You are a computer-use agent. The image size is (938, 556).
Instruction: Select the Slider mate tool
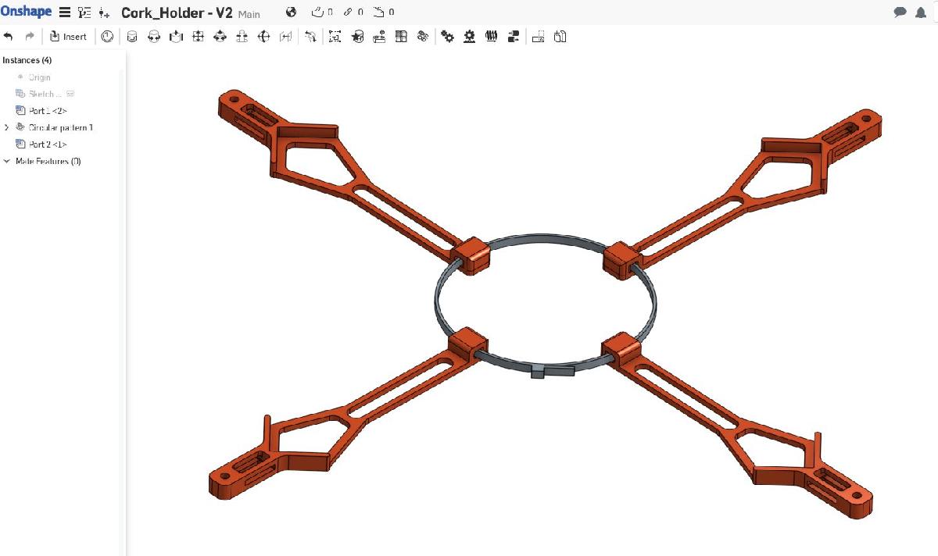click(176, 36)
